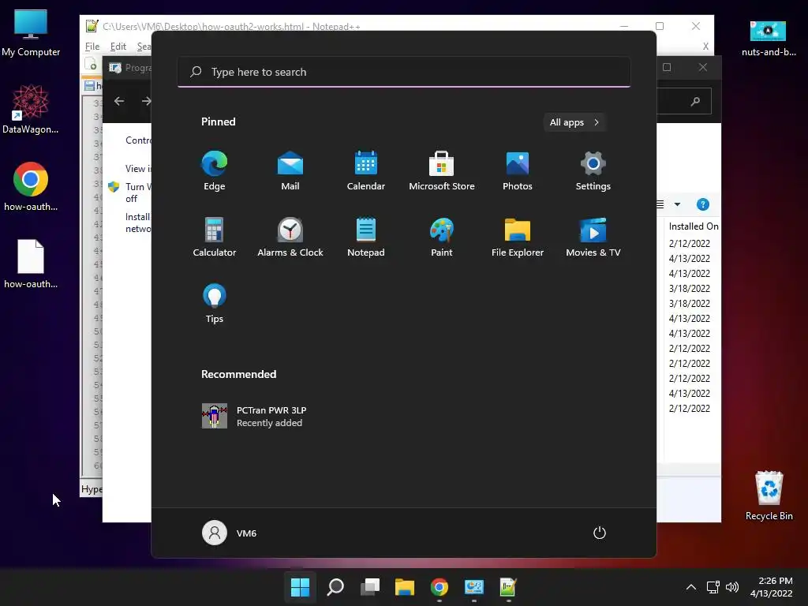Open Alarms & Clock
Image resolution: width=808 pixels, height=606 pixels.
tap(290, 237)
